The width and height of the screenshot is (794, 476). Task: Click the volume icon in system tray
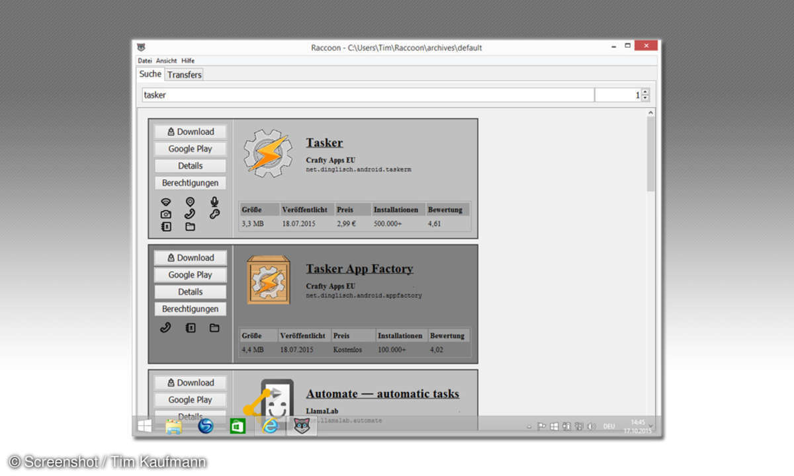tap(591, 426)
